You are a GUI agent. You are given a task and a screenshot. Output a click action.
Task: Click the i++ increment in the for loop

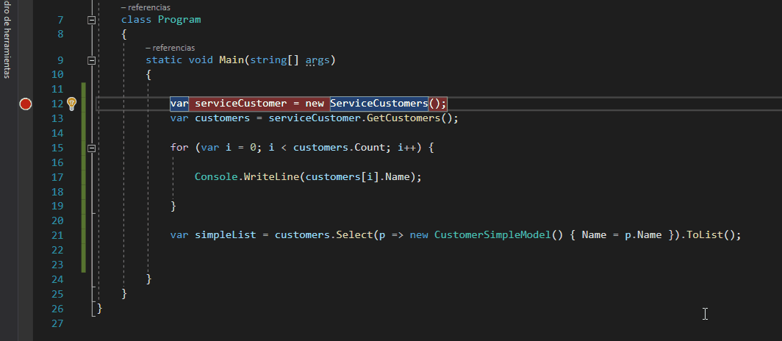407,148
